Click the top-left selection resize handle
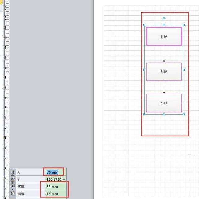 pyautogui.click(x=144, y=25)
